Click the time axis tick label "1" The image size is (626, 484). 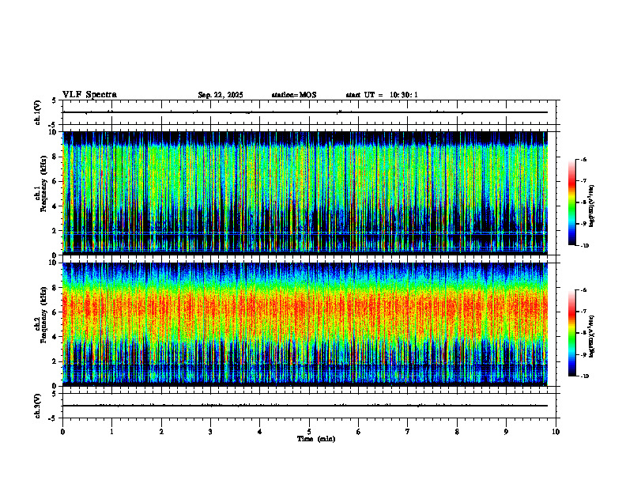[x=112, y=432]
